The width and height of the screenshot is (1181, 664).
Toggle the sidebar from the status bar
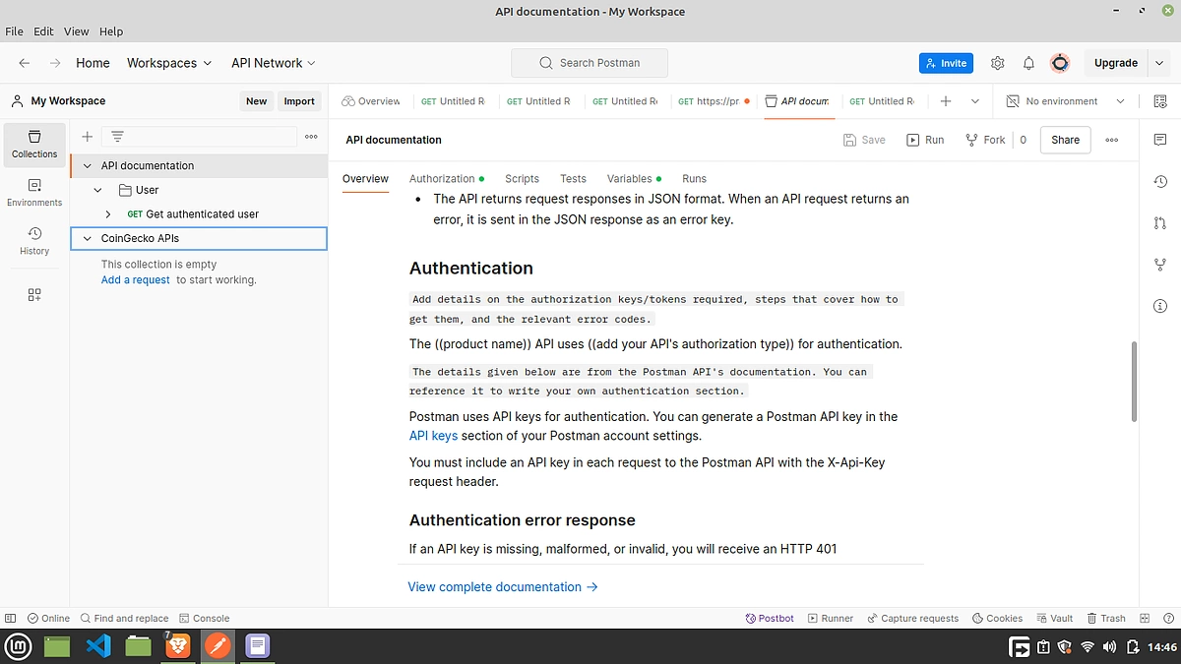[11, 618]
